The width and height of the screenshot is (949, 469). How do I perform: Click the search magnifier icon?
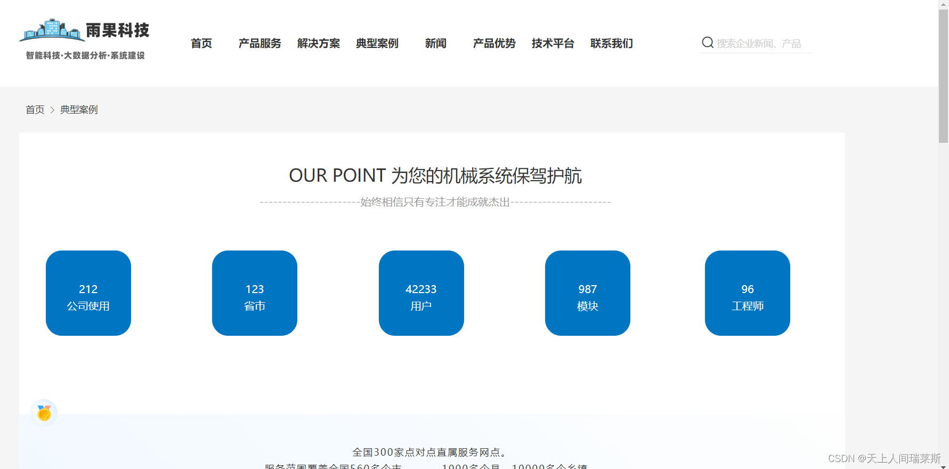708,43
